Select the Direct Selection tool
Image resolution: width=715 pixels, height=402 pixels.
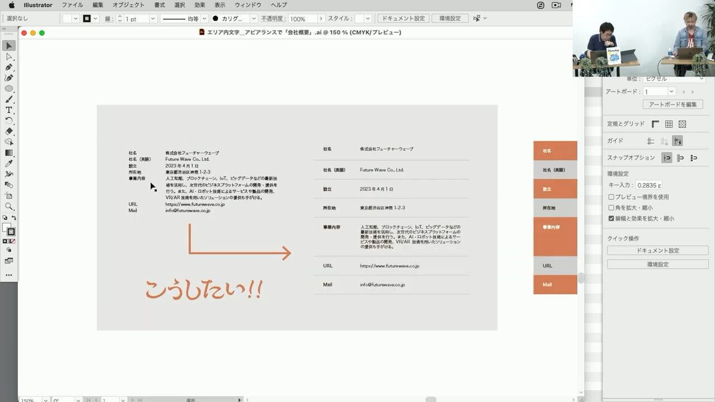pyautogui.click(x=9, y=56)
